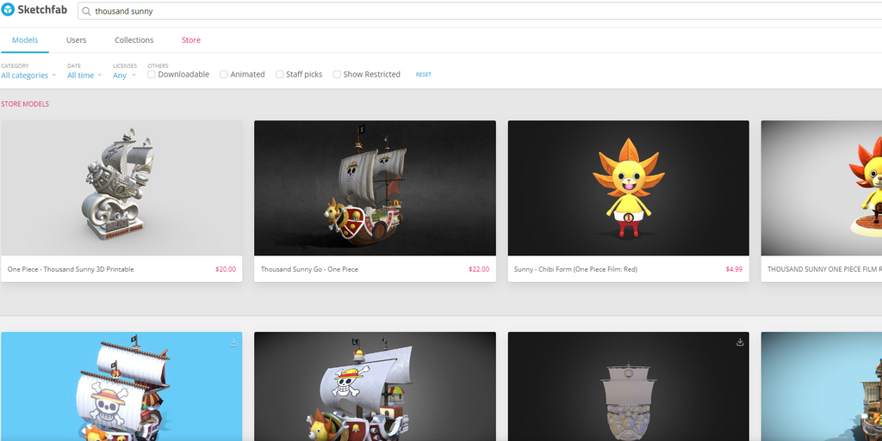This screenshot has width=882, height=441.
Task: Toggle the Animated checkbox
Action: [x=223, y=74]
